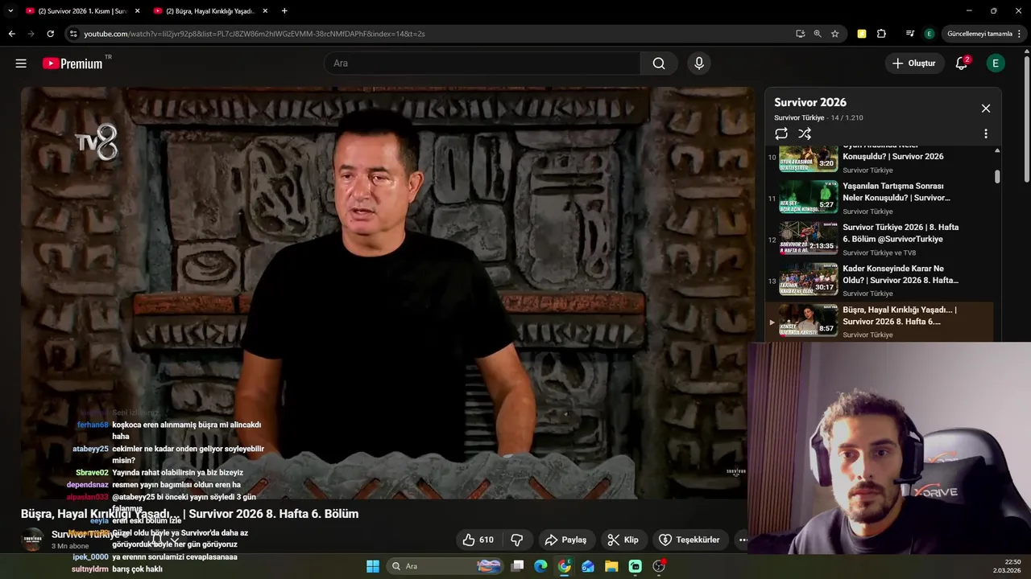Image resolution: width=1031 pixels, height=579 pixels.
Task: Open the Chrome extensions puzzle icon
Action: pyautogui.click(x=881, y=34)
